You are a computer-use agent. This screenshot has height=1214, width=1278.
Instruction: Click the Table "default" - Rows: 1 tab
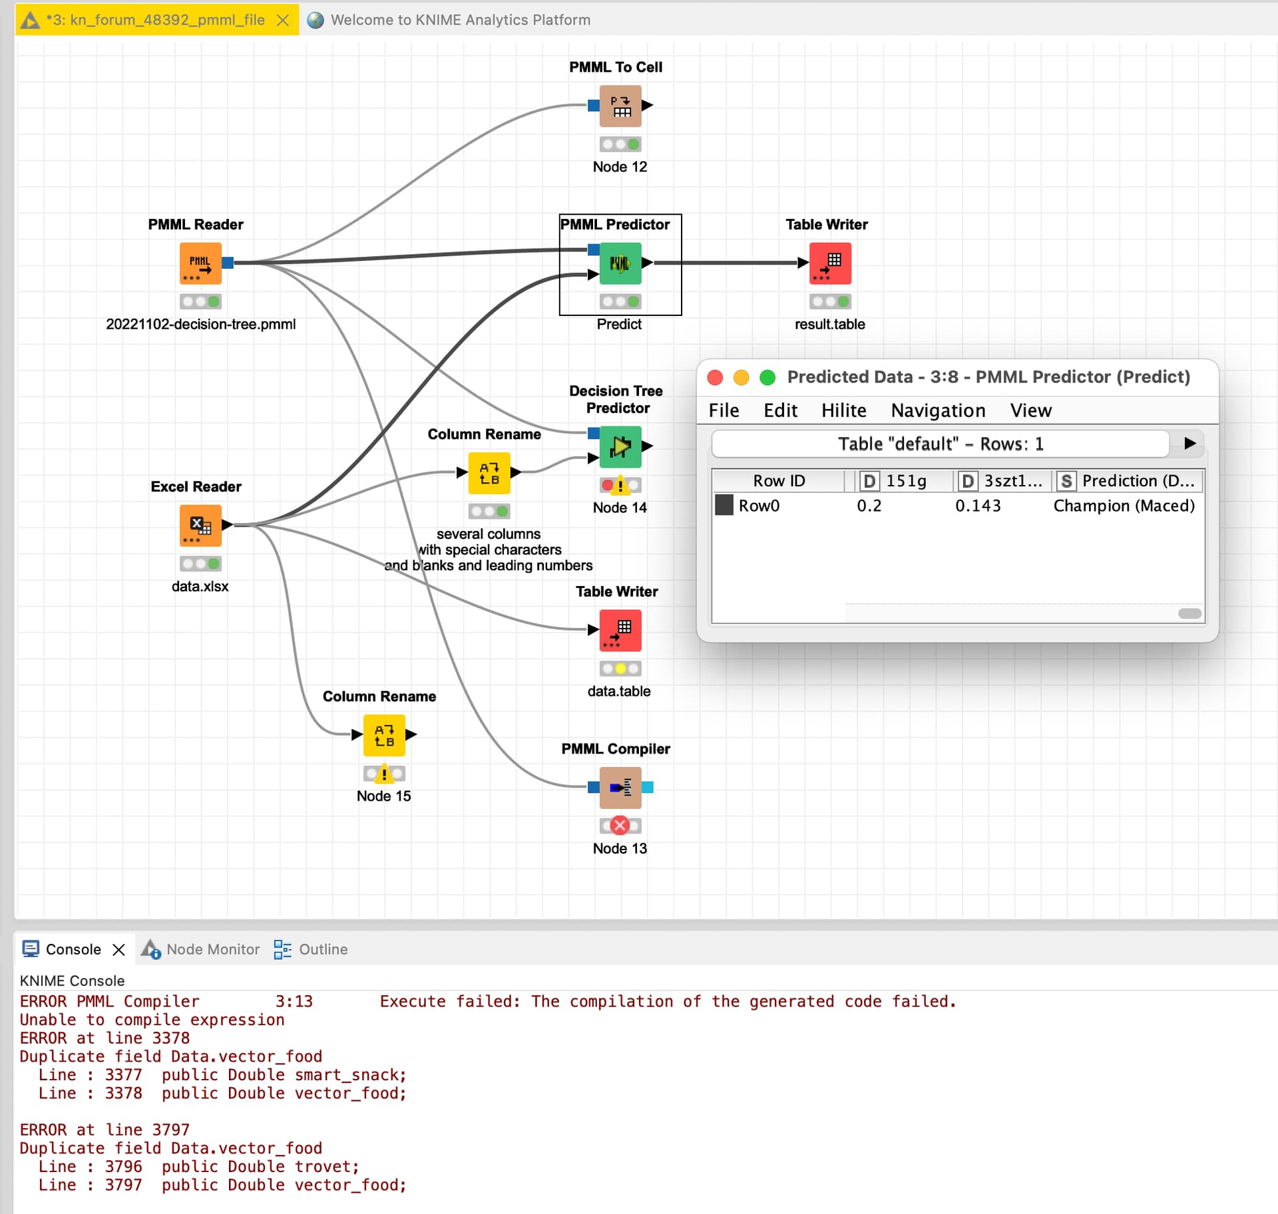tap(940, 444)
